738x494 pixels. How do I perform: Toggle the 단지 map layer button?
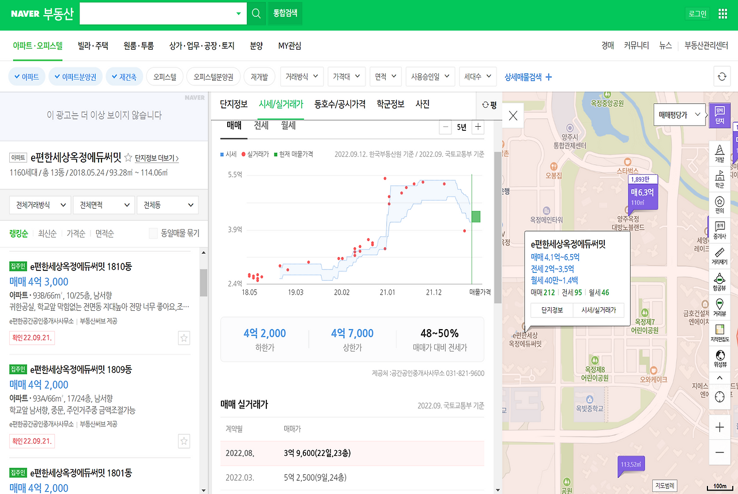(x=720, y=116)
